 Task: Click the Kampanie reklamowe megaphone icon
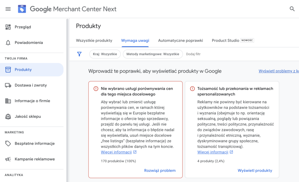(8, 159)
